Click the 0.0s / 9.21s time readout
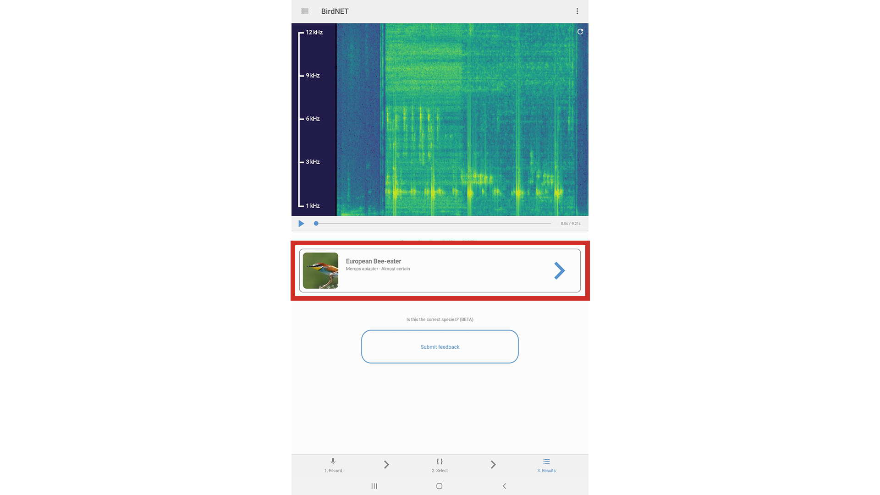Screen dimensions: 880x495 pyautogui.click(x=571, y=224)
